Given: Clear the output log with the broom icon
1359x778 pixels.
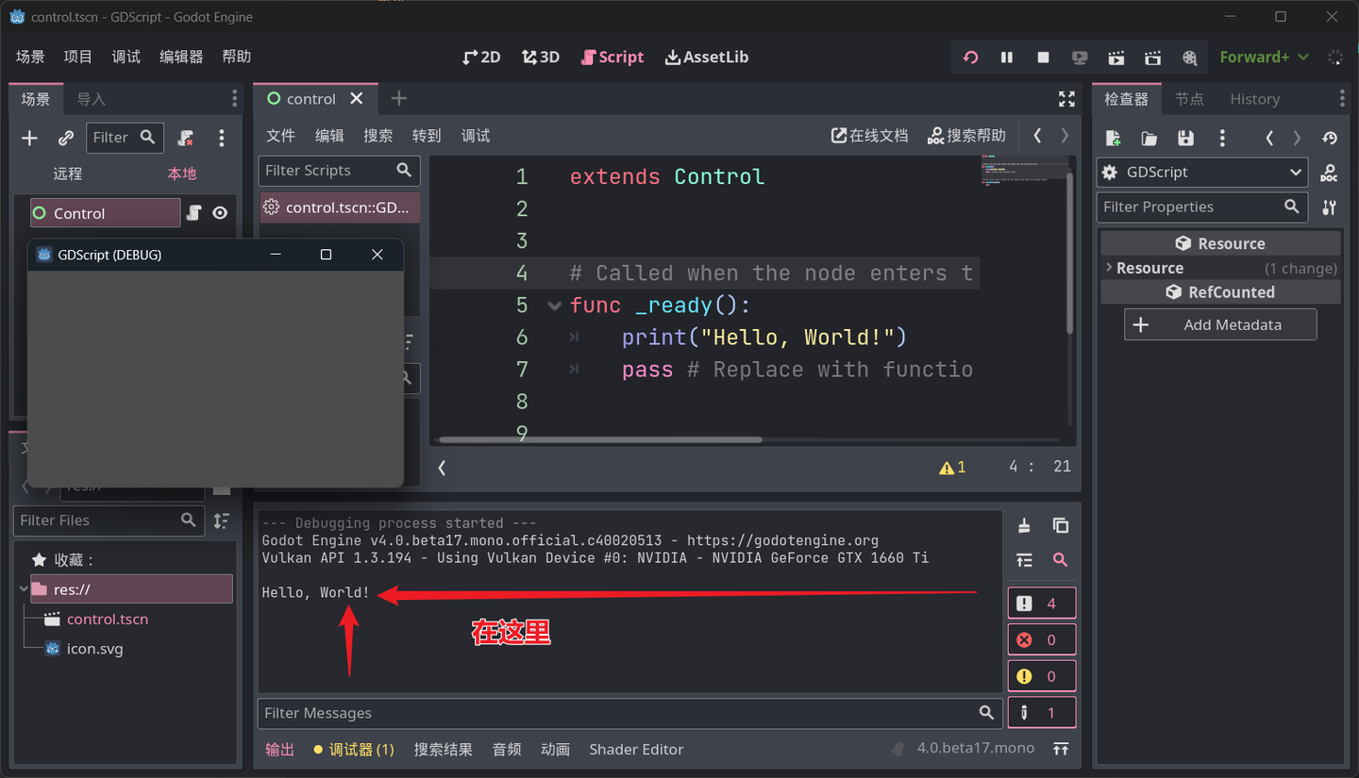Looking at the screenshot, I should click(1024, 525).
